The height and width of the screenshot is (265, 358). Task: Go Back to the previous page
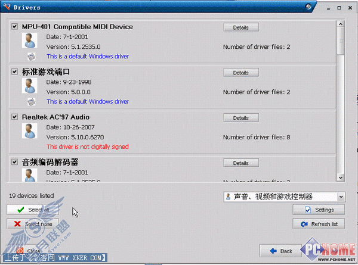point(281,251)
